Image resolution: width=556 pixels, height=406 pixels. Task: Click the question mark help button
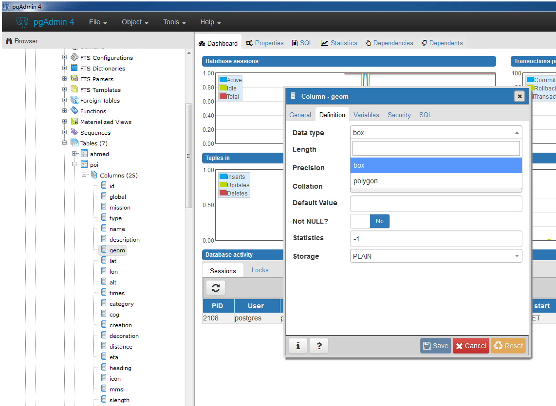(319, 346)
